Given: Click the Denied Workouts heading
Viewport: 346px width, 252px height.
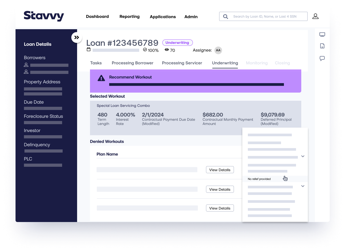Looking at the screenshot, I should click(x=107, y=142).
